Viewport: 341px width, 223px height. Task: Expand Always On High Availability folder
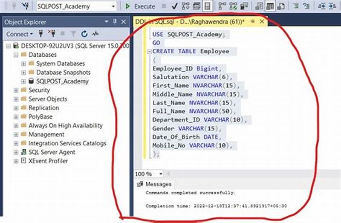(x=16, y=126)
